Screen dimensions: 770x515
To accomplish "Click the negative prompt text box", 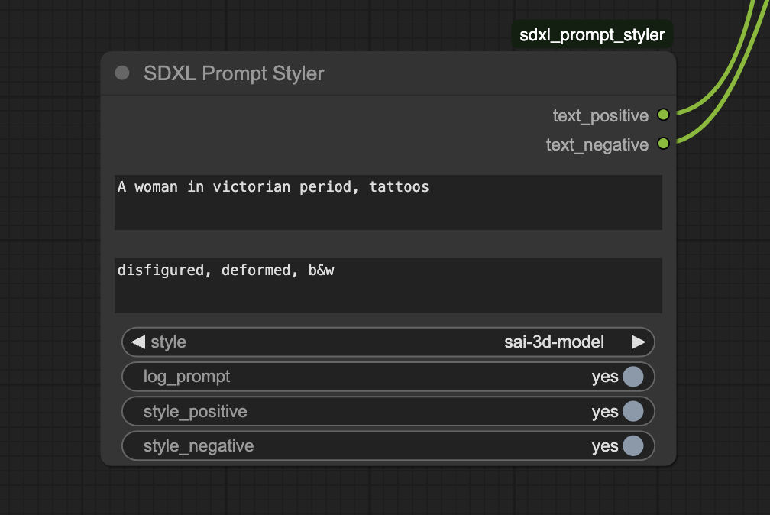I will [388, 286].
